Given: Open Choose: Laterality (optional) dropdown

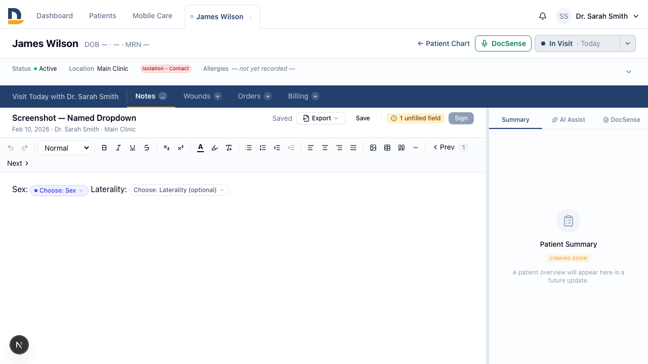Looking at the screenshot, I should [x=179, y=190].
